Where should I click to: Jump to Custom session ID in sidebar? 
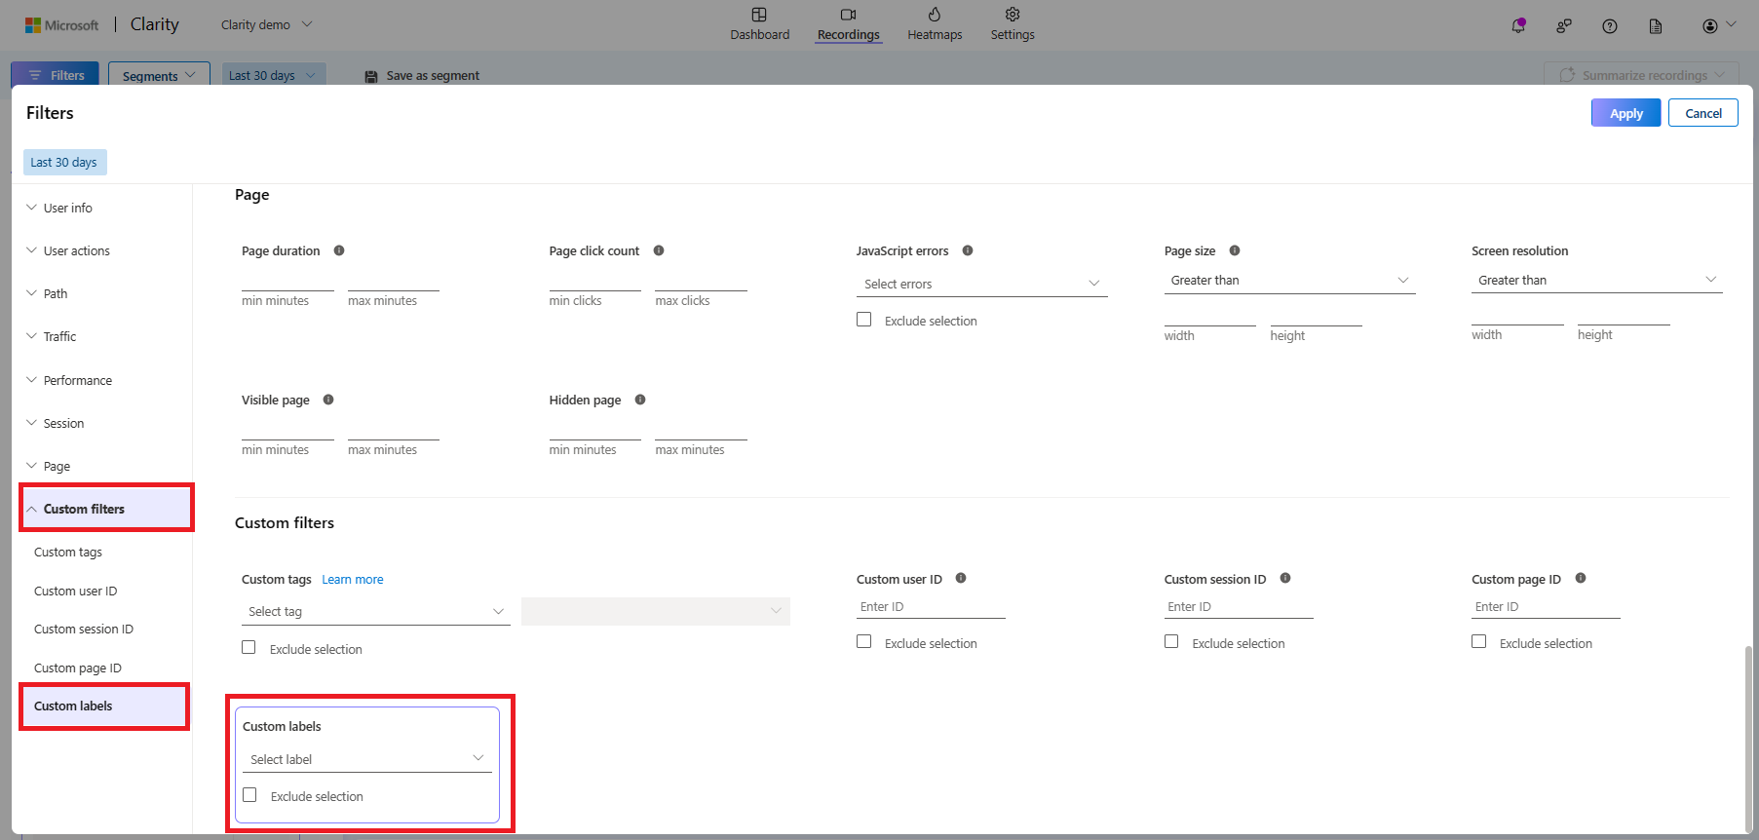click(x=84, y=629)
